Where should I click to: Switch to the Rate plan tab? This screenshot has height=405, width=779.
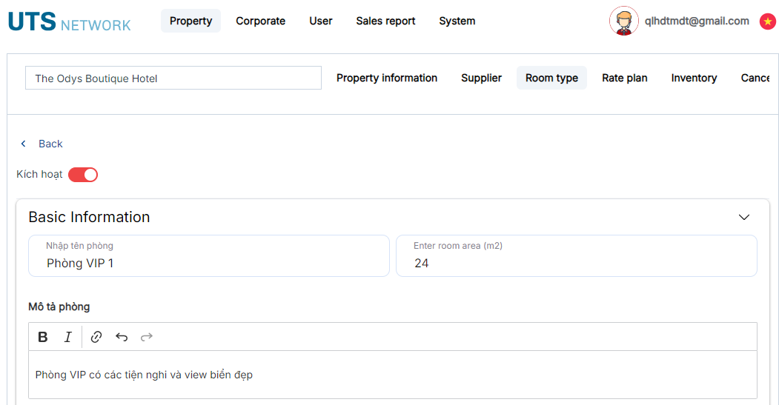pyautogui.click(x=625, y=78)
